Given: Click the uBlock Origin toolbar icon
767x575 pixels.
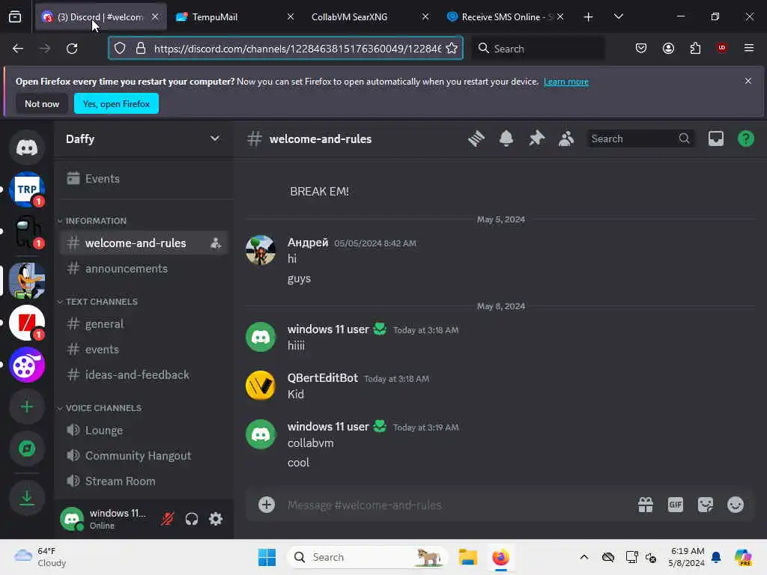Looking at the screenshot, I should [x=721, y=48].
